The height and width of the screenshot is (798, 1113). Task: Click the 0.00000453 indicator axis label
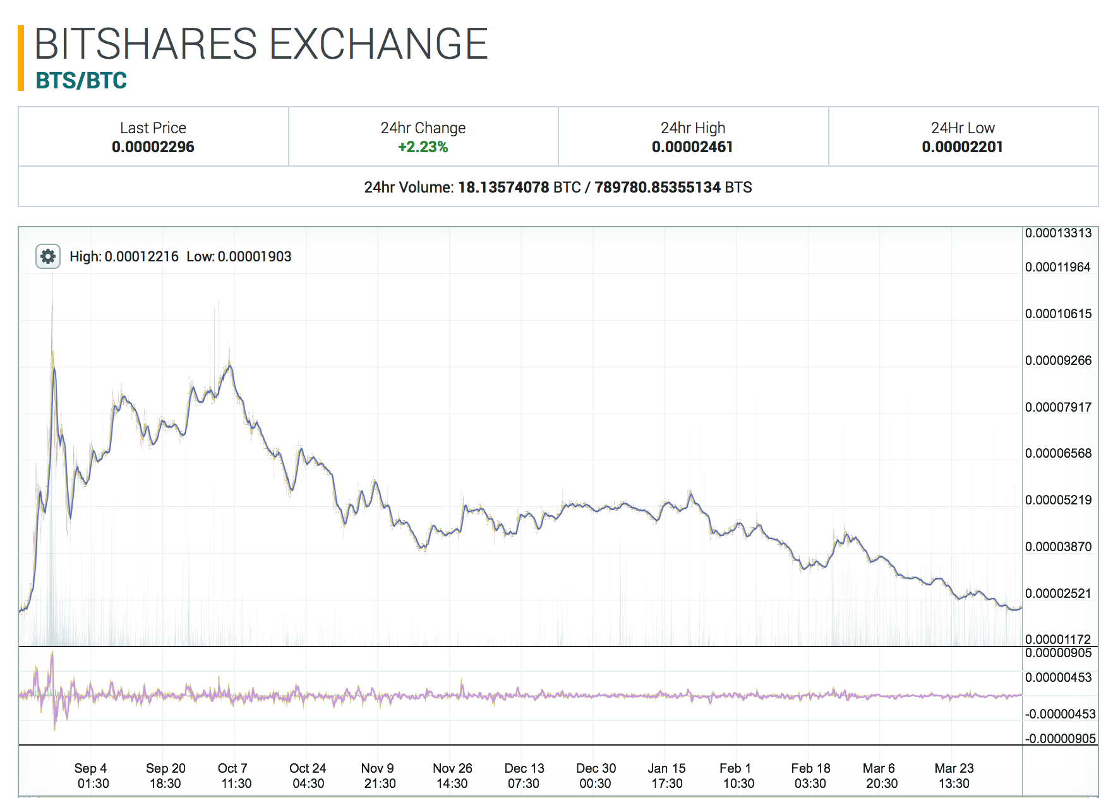tap(1059, 677)
